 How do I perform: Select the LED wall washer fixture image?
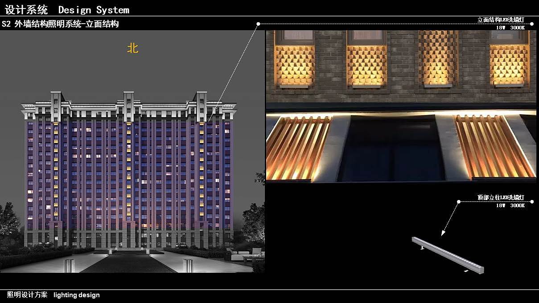pos(448,254)
